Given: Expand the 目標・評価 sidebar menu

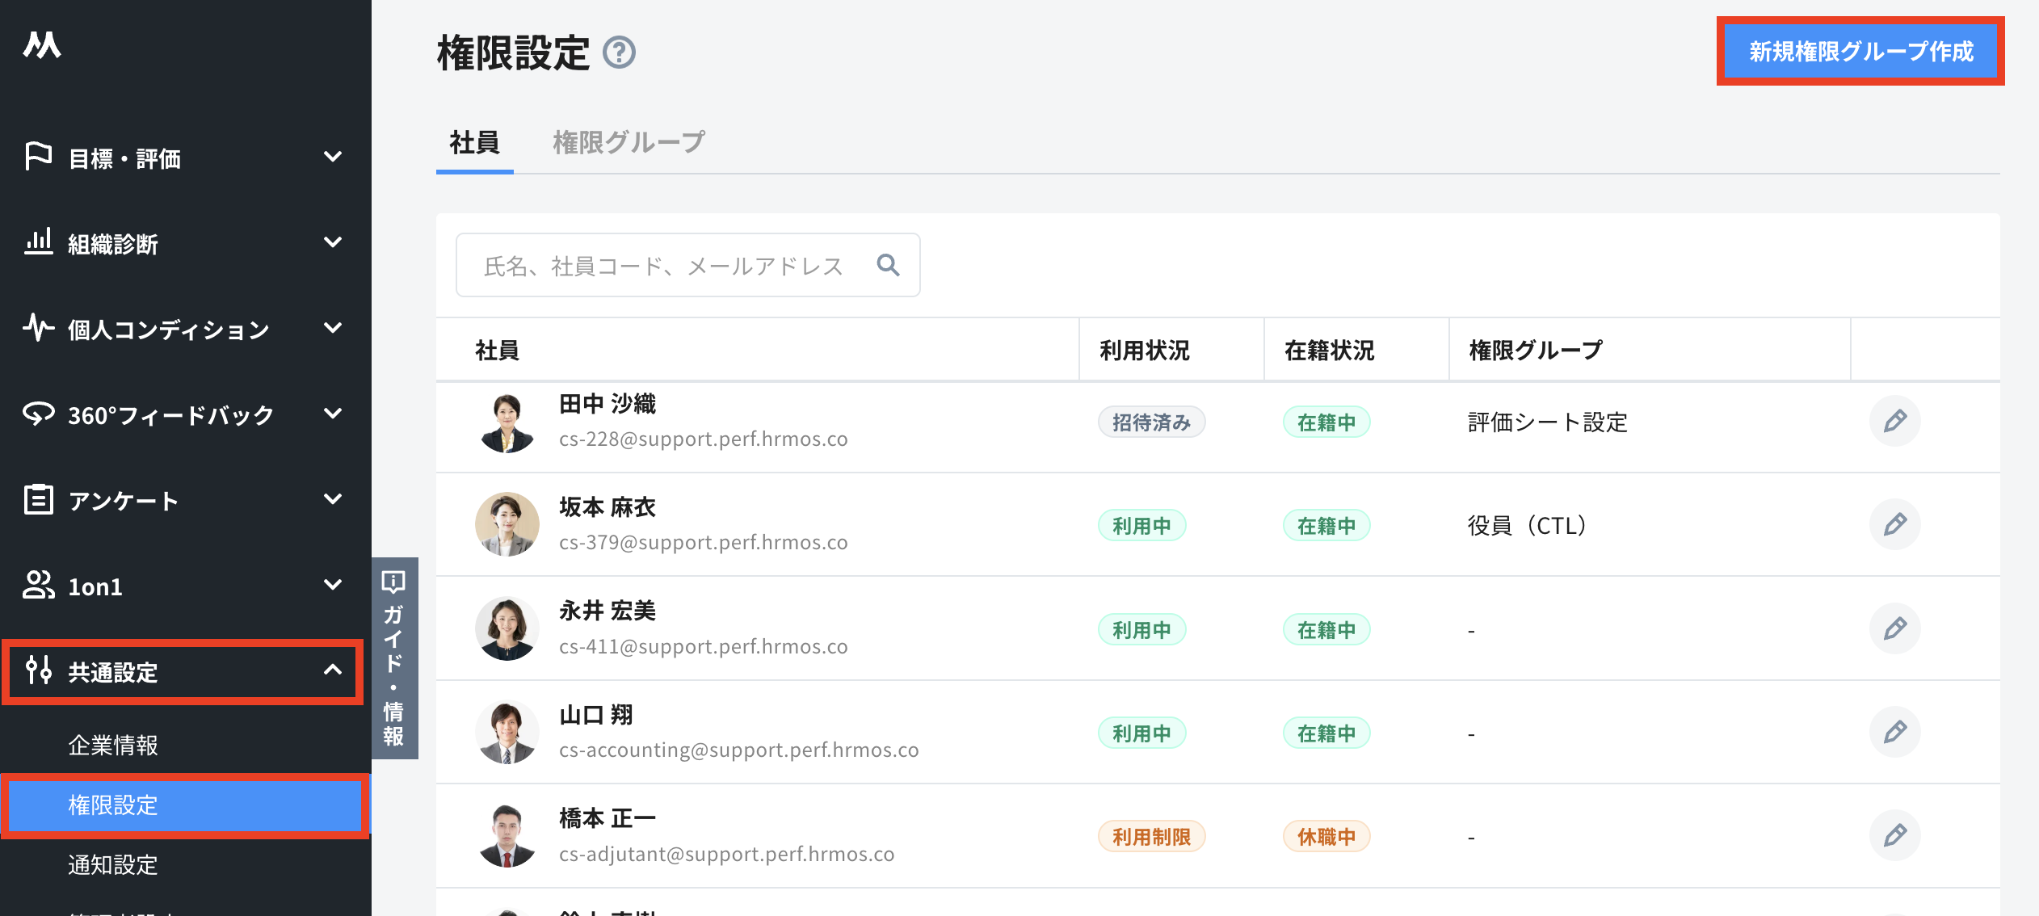Looking at the screenshot, I should pos(333,157).
